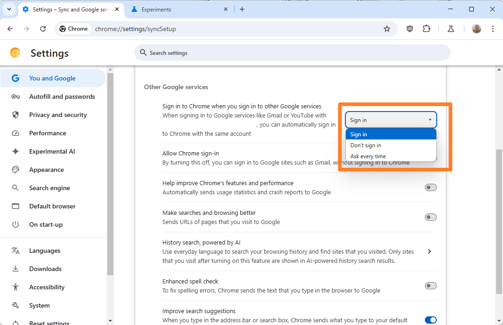Click the window icon beside Default browser
This screenshot has width=503, height=325.
(16, 206)
